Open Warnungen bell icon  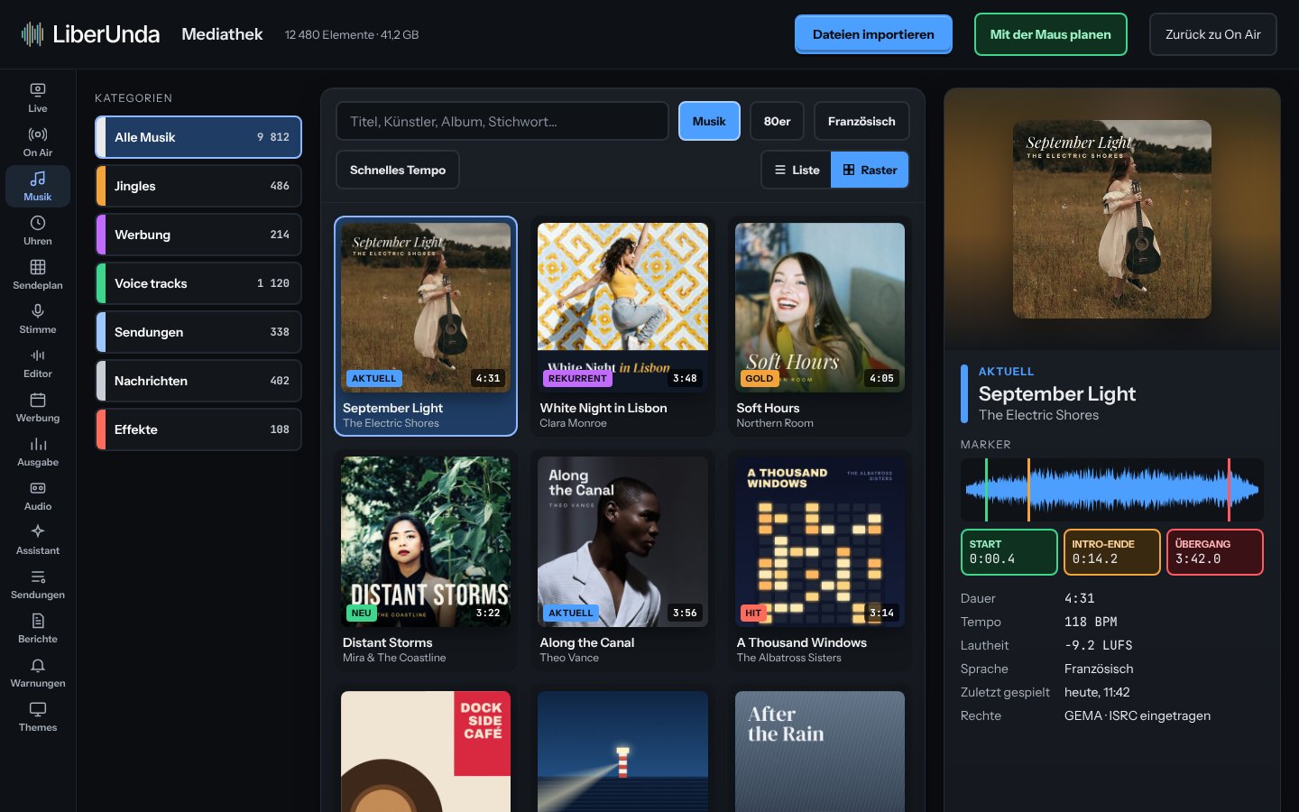(x=38, y=672)
